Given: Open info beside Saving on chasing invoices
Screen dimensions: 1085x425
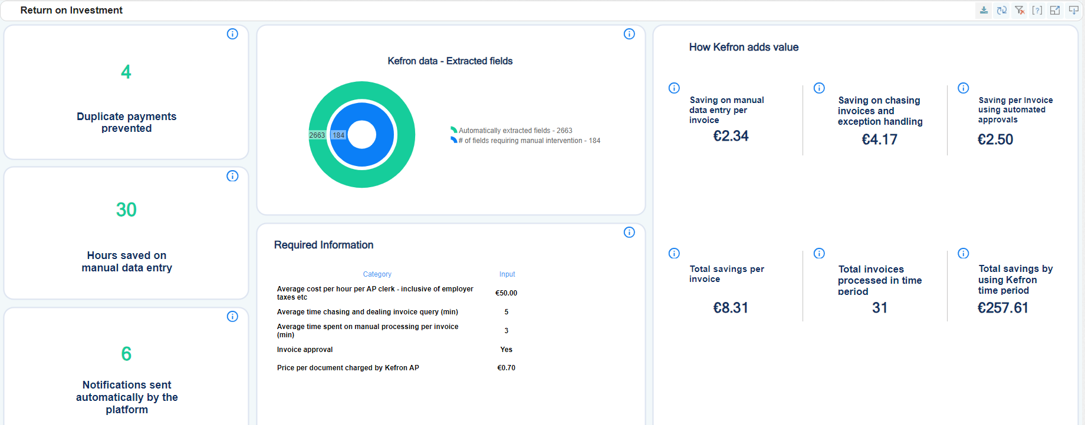Looking at the screenshot, I should pyautogui.click(x=819, y=88).
